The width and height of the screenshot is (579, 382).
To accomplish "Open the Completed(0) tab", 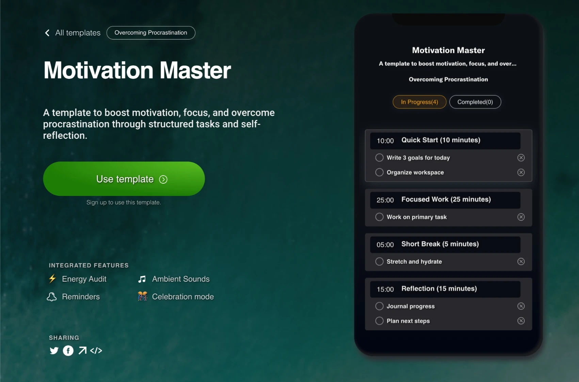I will 475,102.
